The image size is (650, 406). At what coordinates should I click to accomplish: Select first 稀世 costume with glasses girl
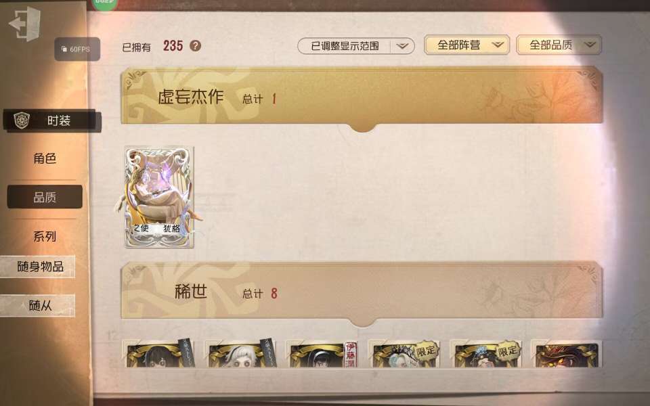(160, 355)
